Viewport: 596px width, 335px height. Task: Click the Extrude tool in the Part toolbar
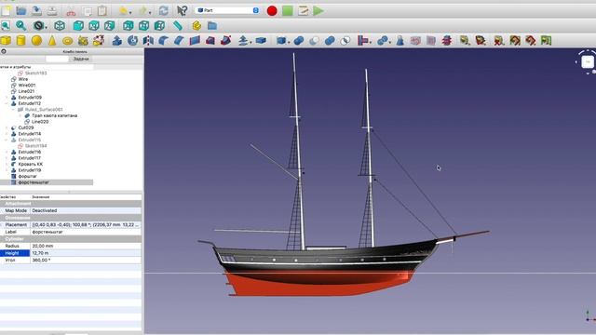[x=117, y=41]
